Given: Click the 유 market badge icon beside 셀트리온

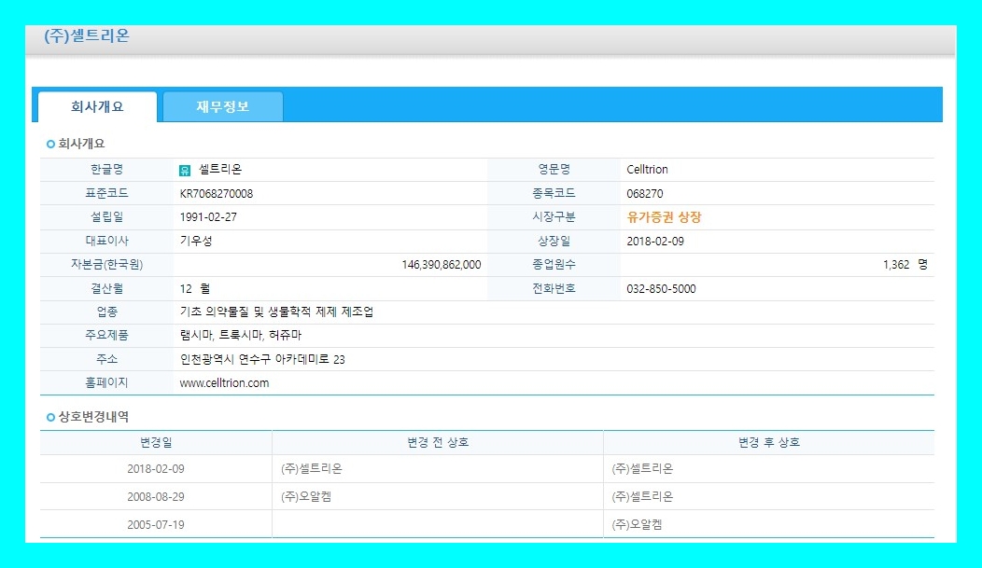Looking at the screenshot, I should pyautogui.click(x=185, y=171).
